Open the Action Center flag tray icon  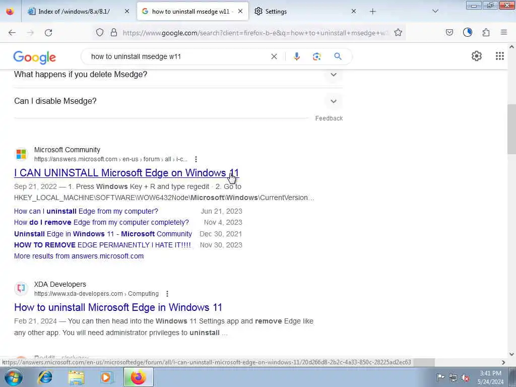point(440,377)
